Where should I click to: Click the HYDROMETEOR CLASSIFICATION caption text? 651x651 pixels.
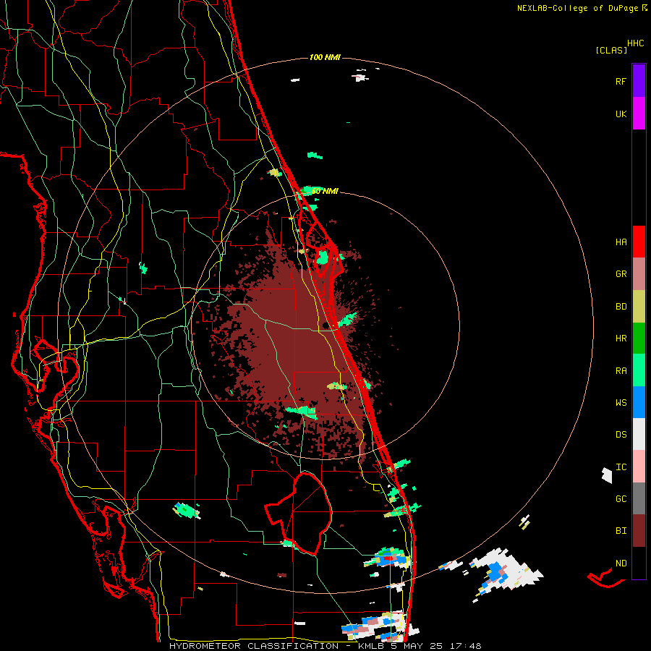pyautogui.click(x=254, y=646)
